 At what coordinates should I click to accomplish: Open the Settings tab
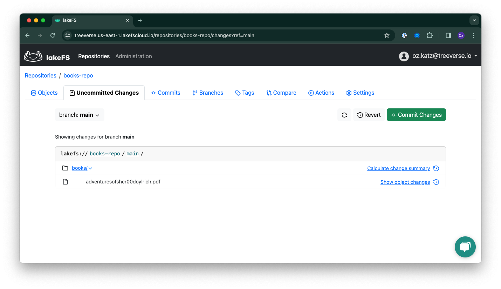pyautogui.click(x=360, y=93)
